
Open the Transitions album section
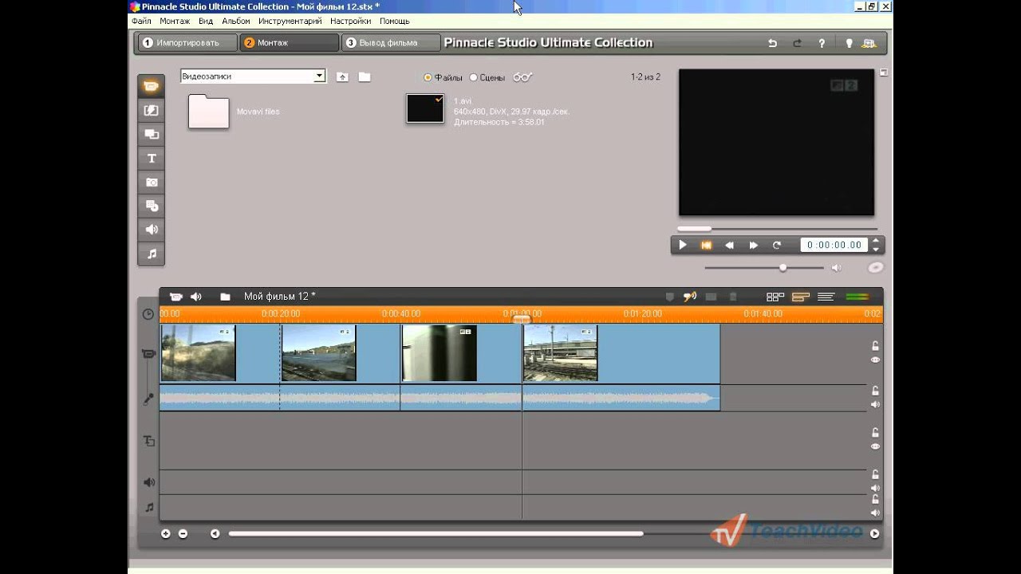(x=152, y=110)
